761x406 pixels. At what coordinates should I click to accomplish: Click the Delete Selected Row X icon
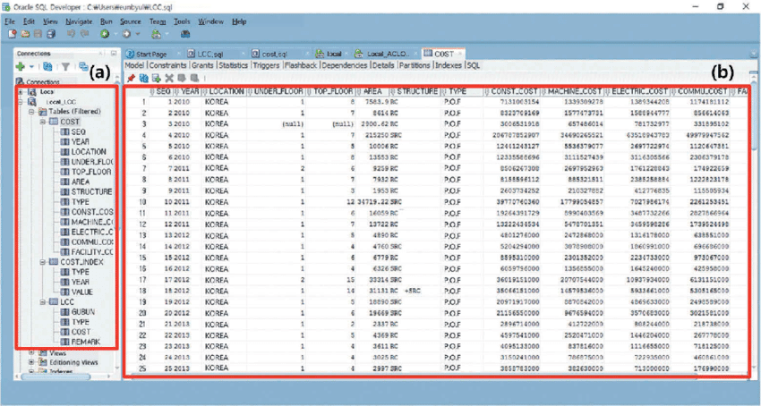point(169,78)
